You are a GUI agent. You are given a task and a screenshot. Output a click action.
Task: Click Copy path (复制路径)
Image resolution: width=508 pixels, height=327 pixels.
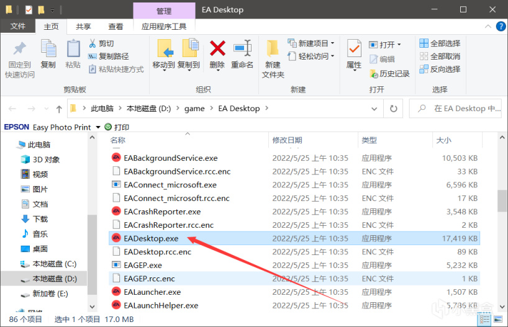(x=109, y=56)
